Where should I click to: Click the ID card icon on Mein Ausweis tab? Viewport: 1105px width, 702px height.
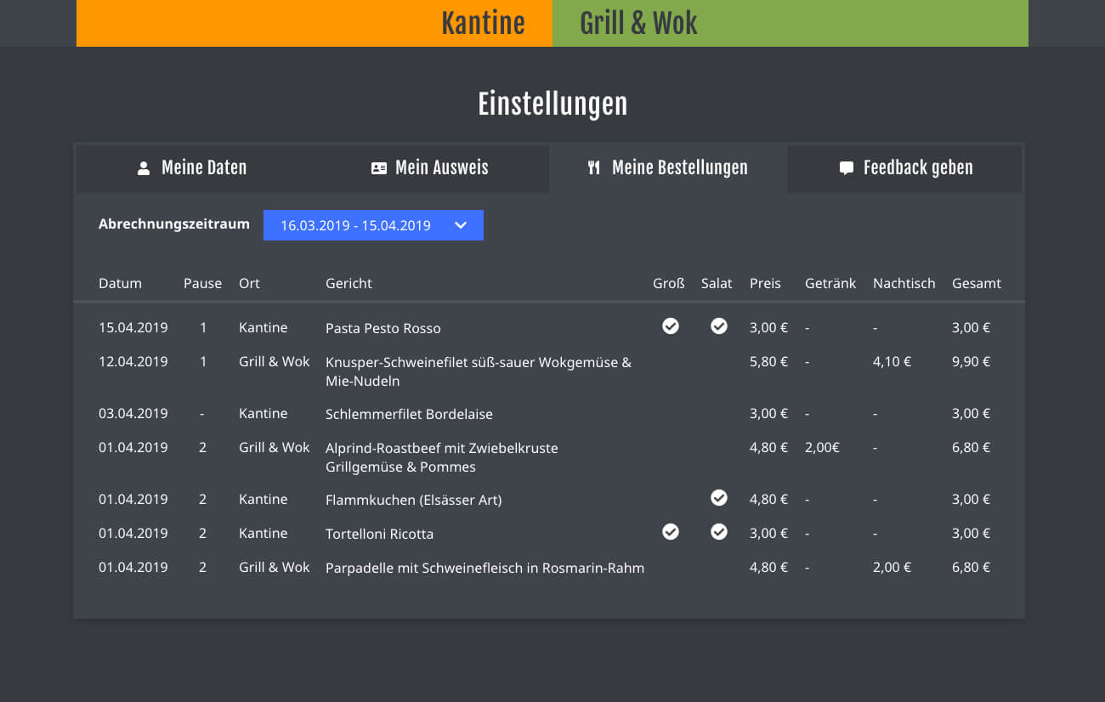380,167
